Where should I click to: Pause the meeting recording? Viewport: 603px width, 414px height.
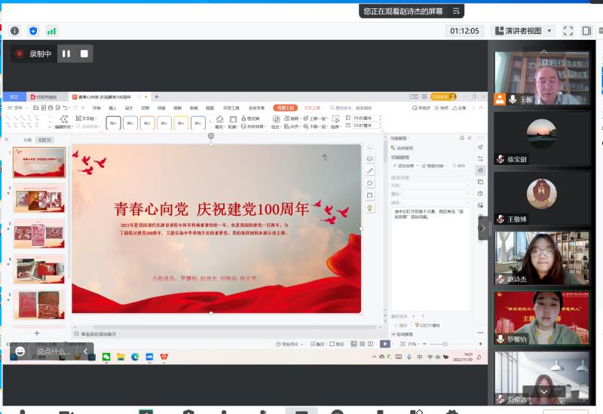[66, 54]
